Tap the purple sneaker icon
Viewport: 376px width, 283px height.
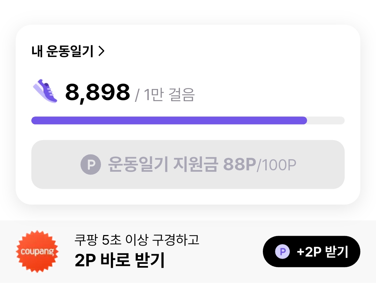click(45, 91)
